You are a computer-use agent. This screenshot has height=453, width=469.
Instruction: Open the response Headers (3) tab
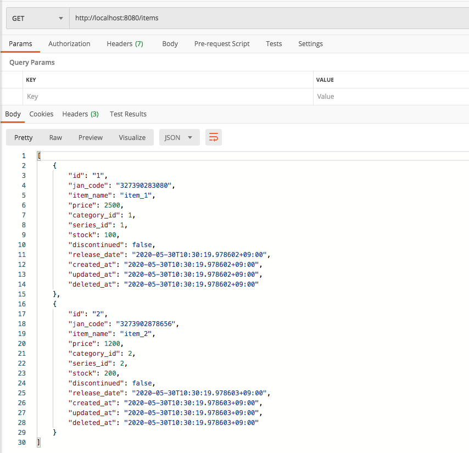pyautogui.click(x=81, y=114)
